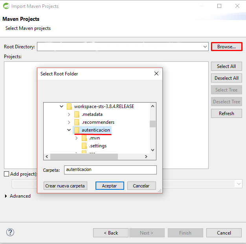
Task: Expand the .metadata folder node
Action: pyautogui.click(x=69, y=114)
